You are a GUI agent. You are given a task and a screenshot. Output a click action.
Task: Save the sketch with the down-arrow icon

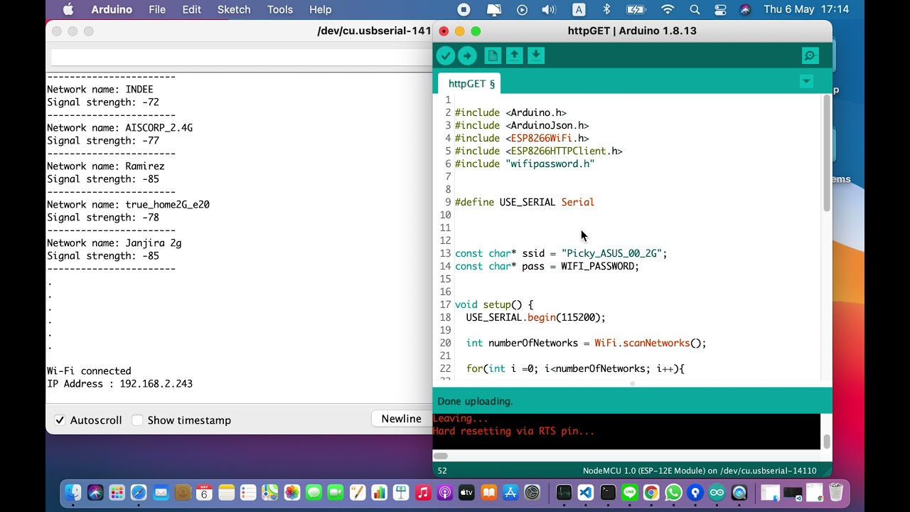(x=536, y=55)
